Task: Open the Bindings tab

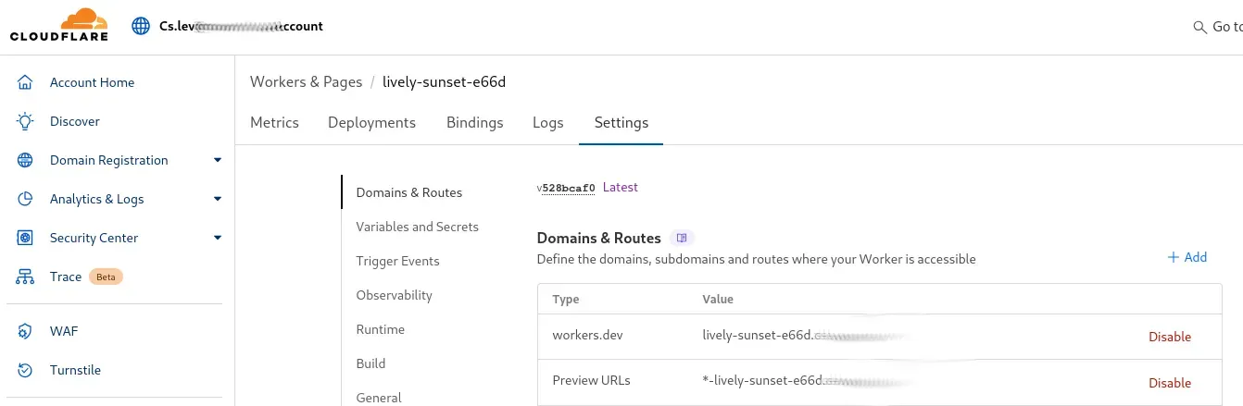Action: [474, 122]
